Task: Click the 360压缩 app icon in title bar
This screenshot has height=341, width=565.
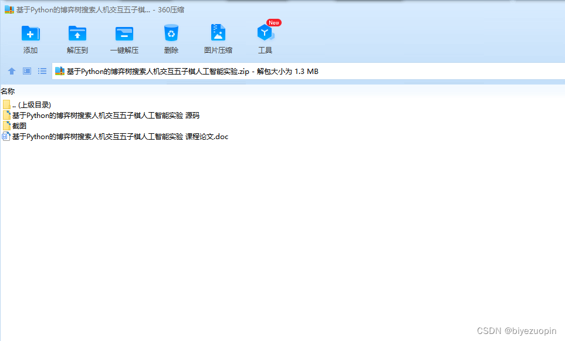Action: 7,9
